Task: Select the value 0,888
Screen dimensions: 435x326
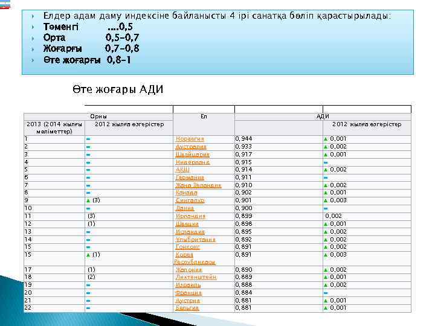Action: (243, 285)
